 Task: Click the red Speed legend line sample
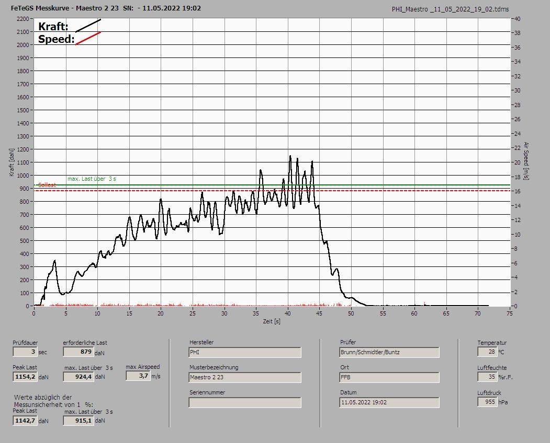88,38
